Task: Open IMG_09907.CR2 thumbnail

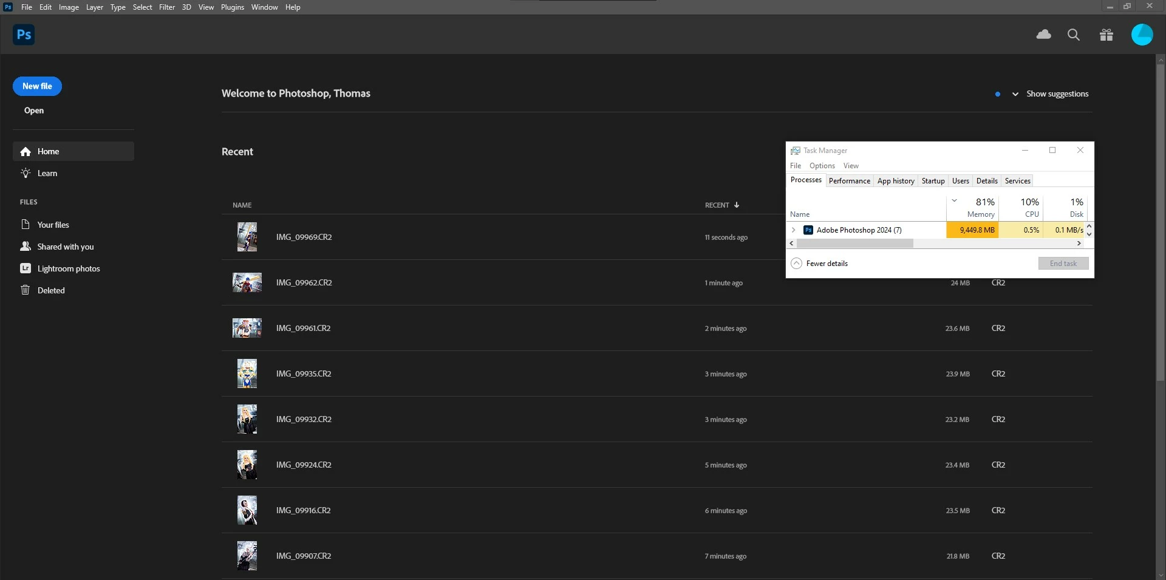Action: [x=247, y=556]
